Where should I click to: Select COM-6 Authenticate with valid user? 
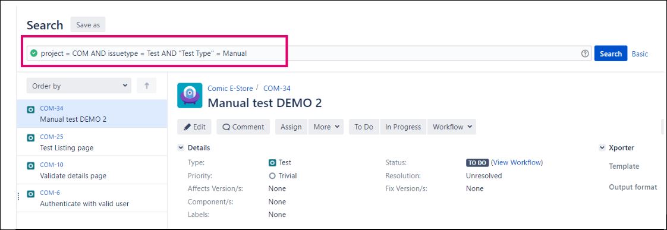pyautogui.click(x=92, y=198)
